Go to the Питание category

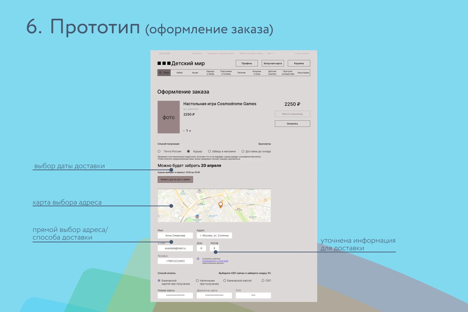(241, 73)
